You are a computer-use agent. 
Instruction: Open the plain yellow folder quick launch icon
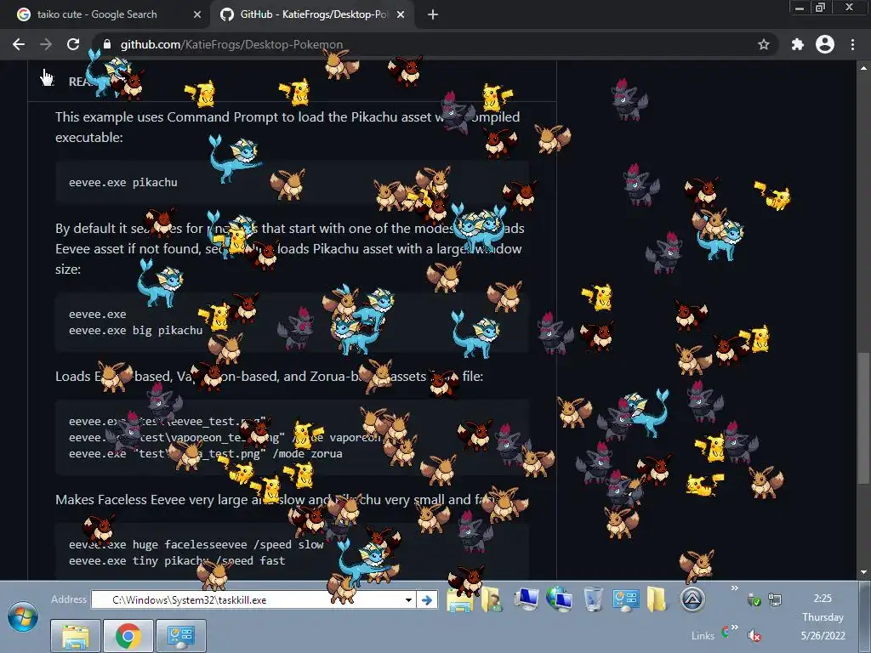click(x=657, y=600)
